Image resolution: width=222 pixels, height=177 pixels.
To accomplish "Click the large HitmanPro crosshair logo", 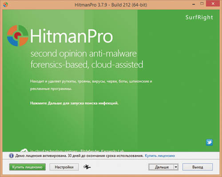I will tap(18, 36).
